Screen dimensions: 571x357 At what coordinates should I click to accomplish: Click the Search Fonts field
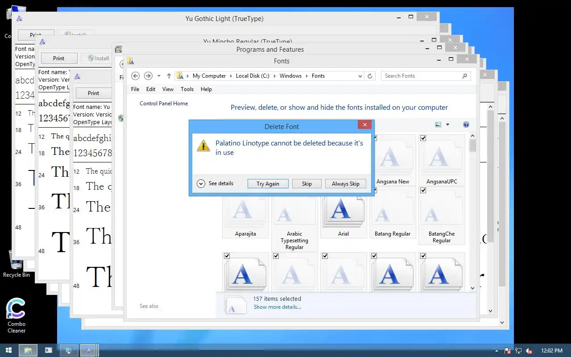[421, 76]
